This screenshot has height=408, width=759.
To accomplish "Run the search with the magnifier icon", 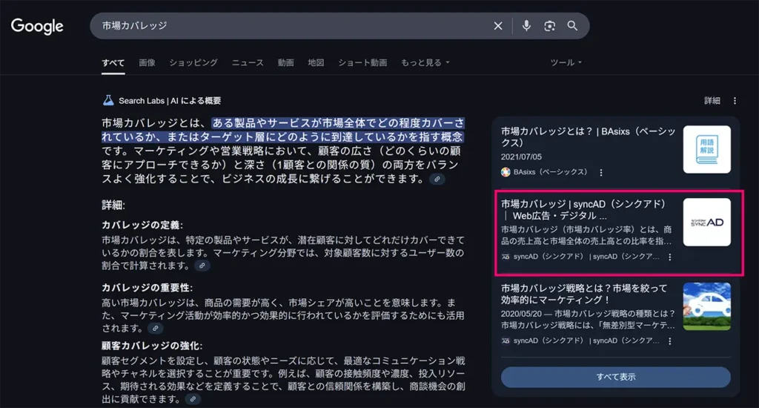I will tap(572, 26).
